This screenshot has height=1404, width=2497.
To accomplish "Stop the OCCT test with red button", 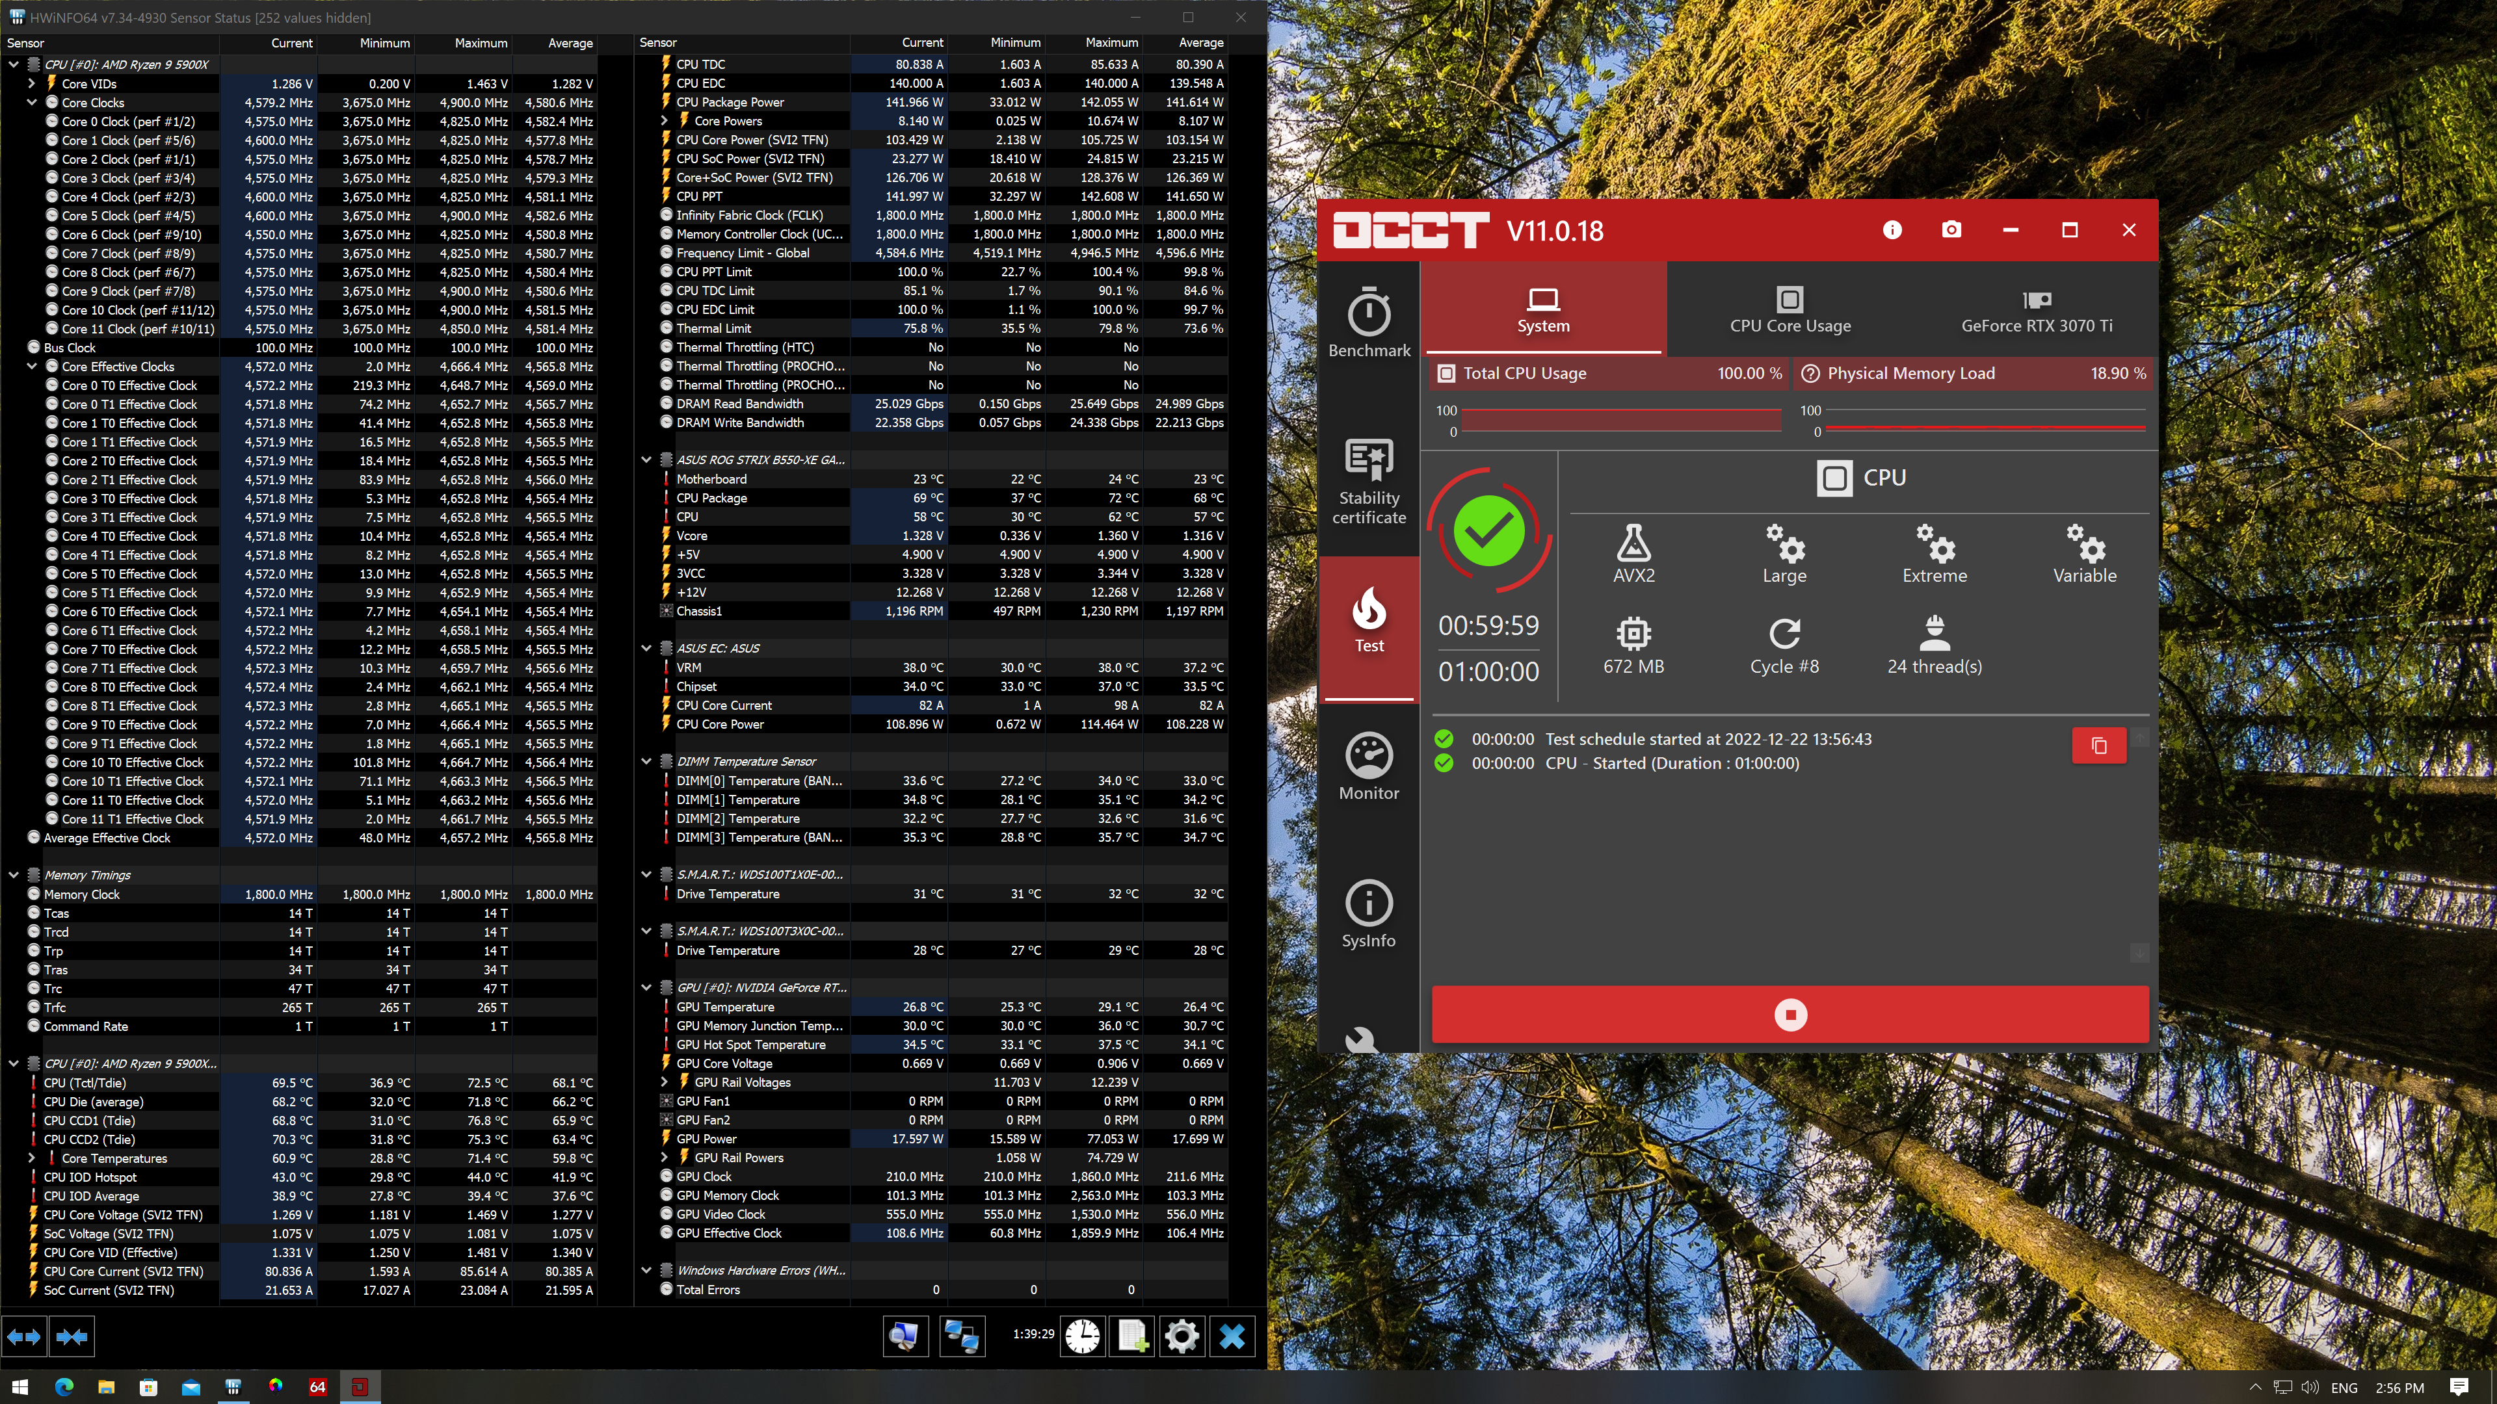I will click(1790, 1015).
